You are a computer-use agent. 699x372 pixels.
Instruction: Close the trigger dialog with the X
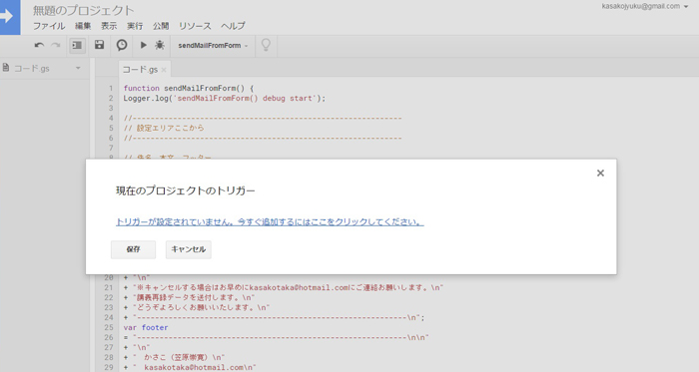[x=600, y=174]
